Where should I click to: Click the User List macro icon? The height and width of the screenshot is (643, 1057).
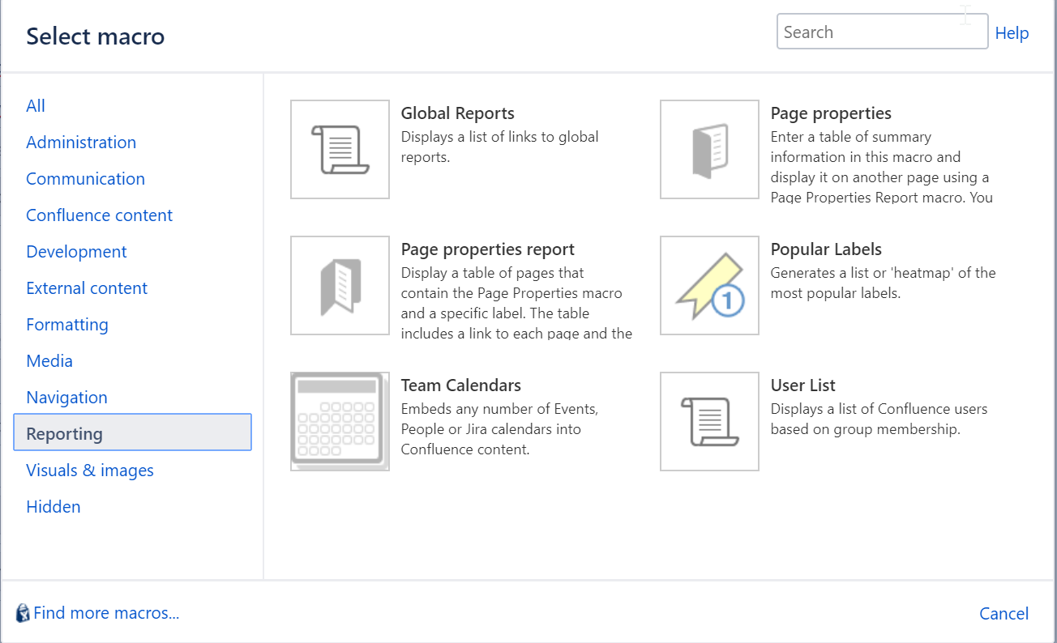point(709,421)
